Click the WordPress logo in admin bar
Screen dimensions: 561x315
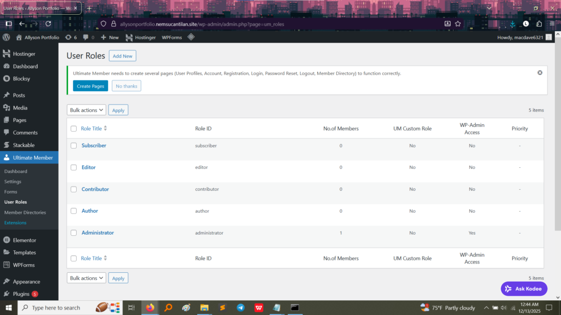point(7,37)
